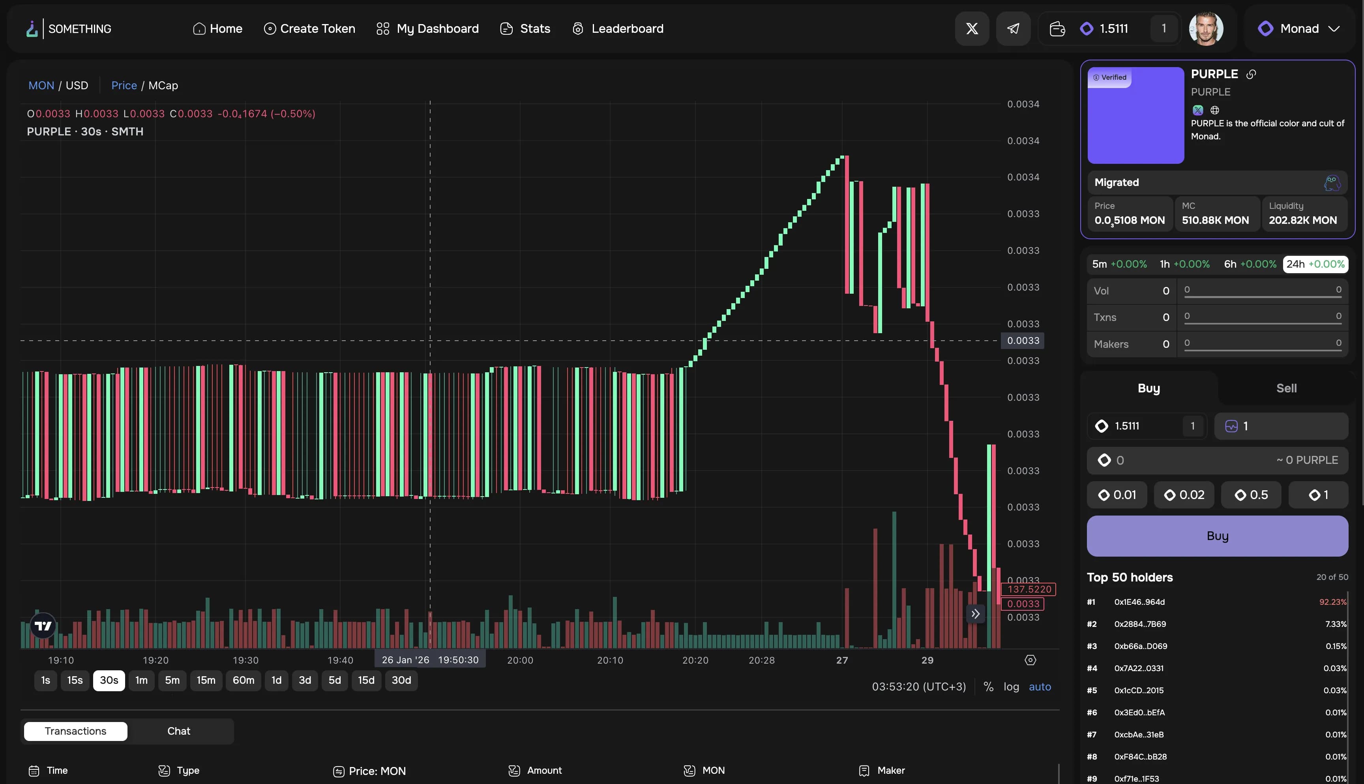Switch to the Chat tab

tap(179, 731)
